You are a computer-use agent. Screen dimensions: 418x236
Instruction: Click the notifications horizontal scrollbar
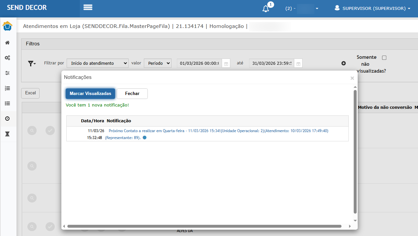(204, 226)
